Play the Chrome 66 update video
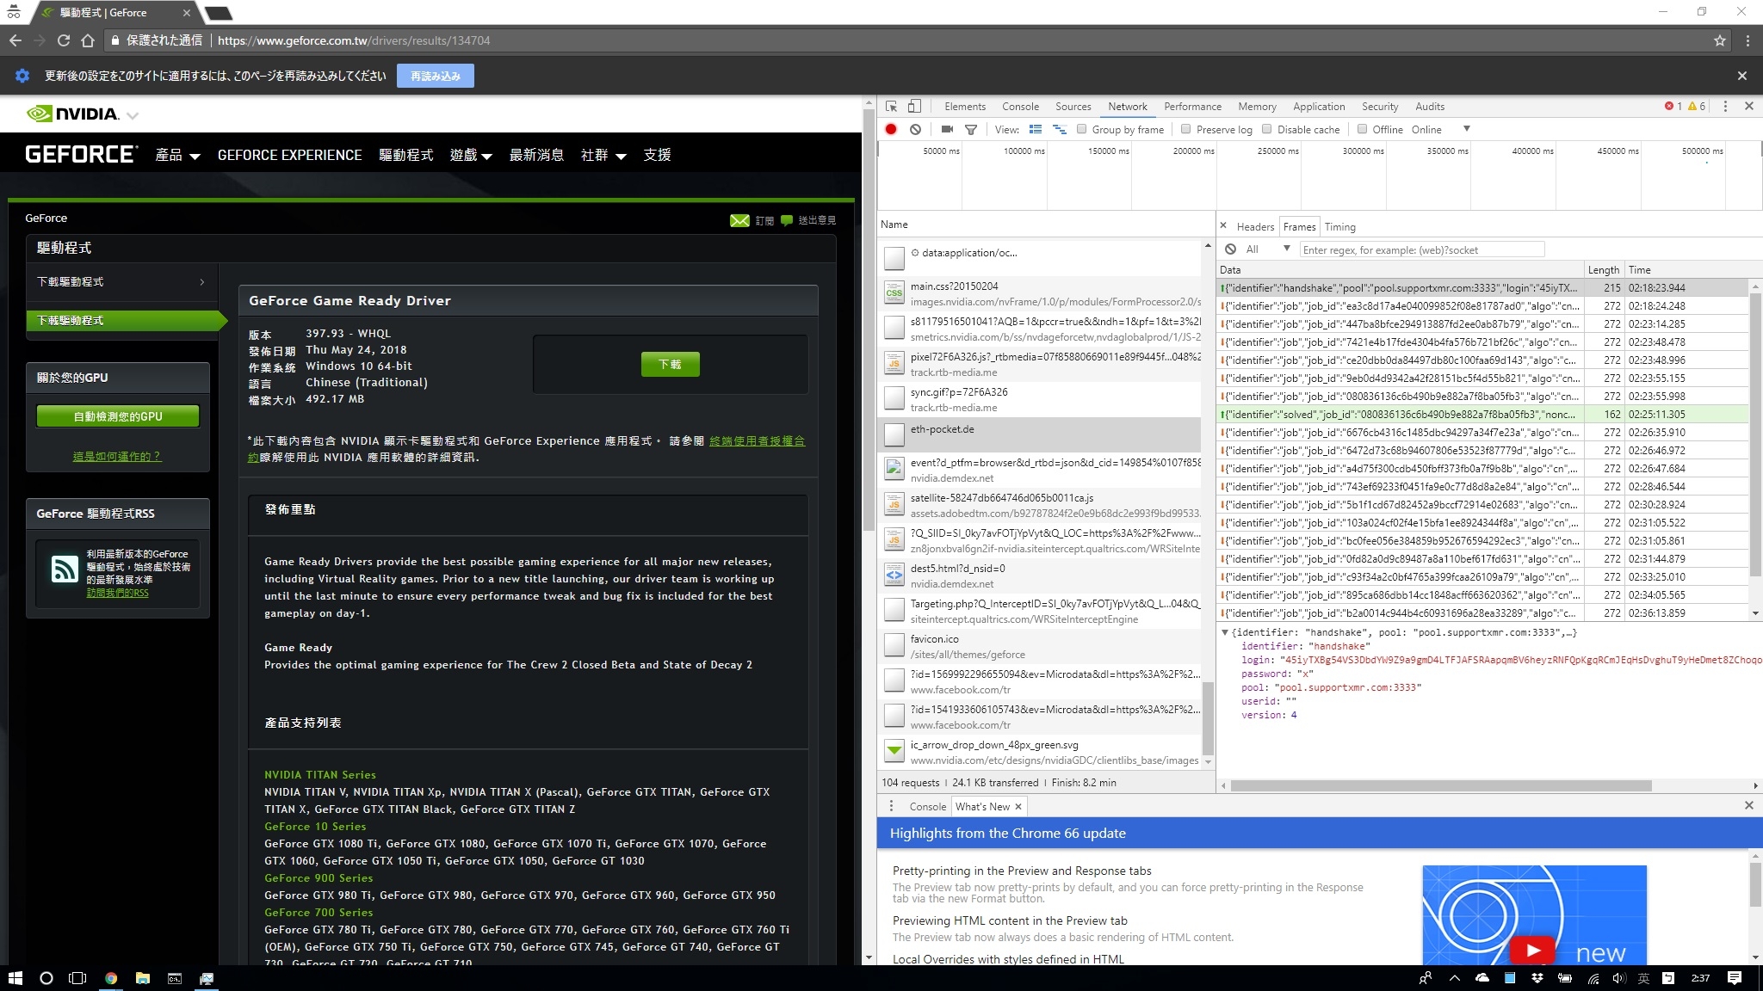Viewport: 1763px width, 991px height. (x=1532, y=950)
